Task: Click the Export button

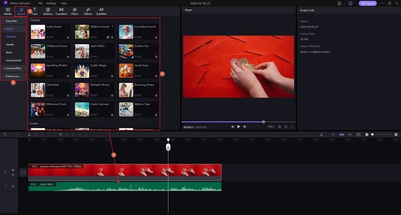Action: (368, 3)
